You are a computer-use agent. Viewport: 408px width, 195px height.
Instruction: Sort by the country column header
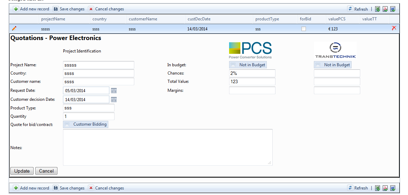tap(99, 19)
